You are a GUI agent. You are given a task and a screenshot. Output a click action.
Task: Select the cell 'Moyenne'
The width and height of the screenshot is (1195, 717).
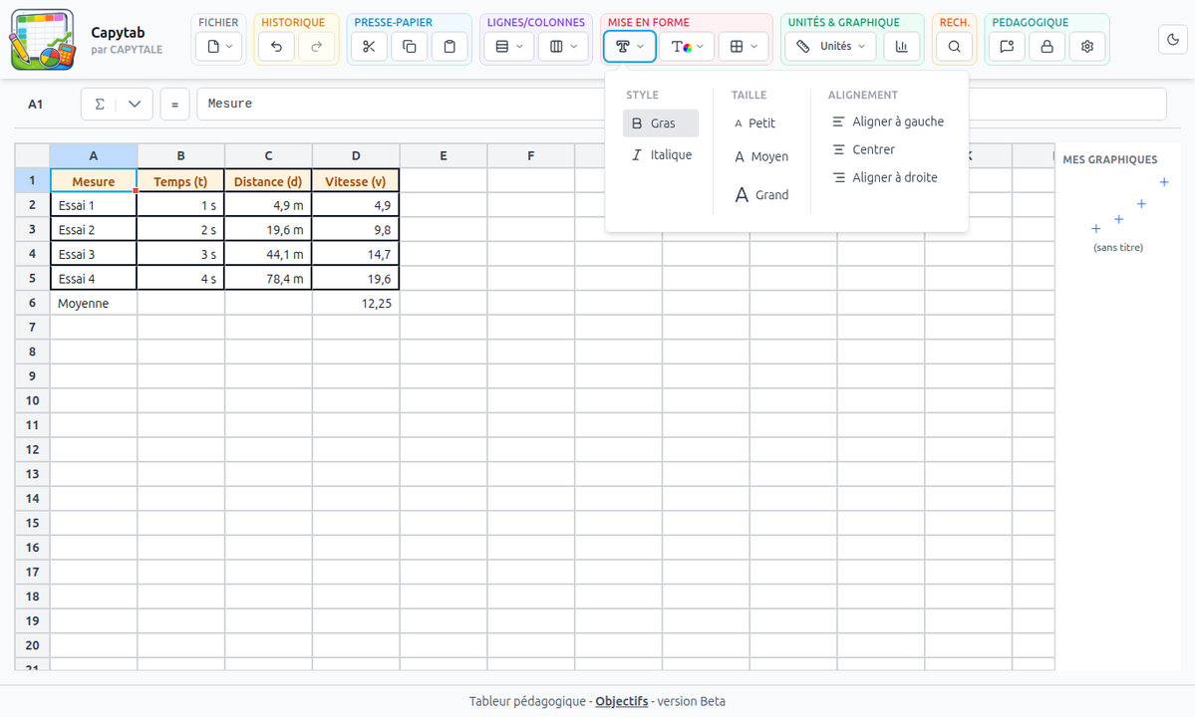coord(94,303)
